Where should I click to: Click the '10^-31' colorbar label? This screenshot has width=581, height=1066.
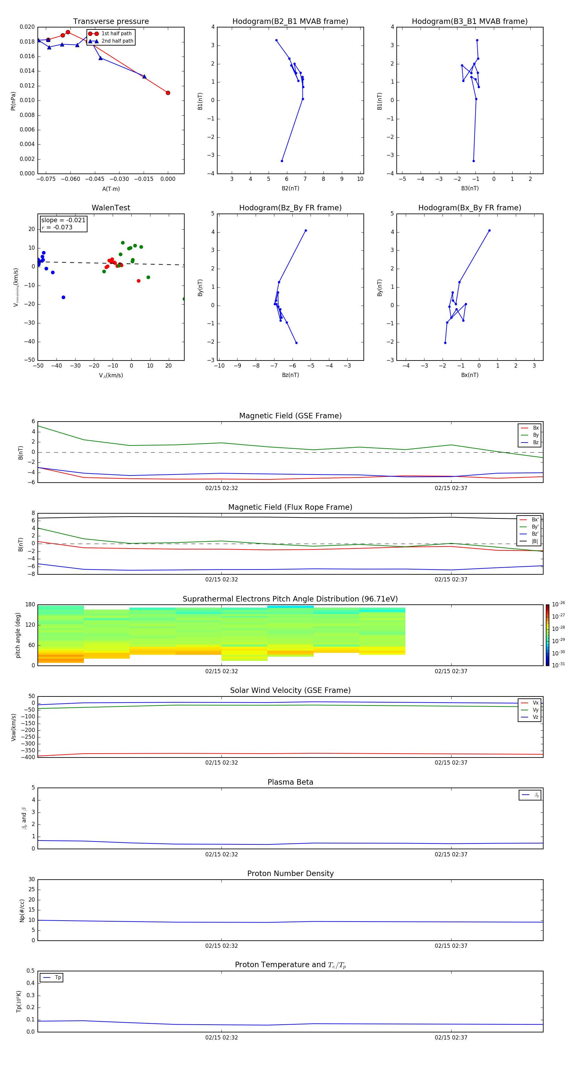click(558, 665)
